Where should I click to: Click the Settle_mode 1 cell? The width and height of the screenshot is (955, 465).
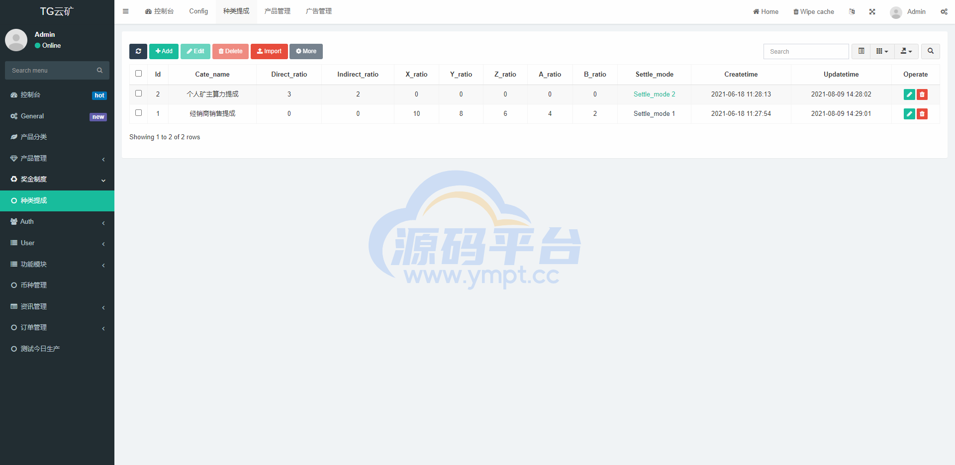point(654,114)
